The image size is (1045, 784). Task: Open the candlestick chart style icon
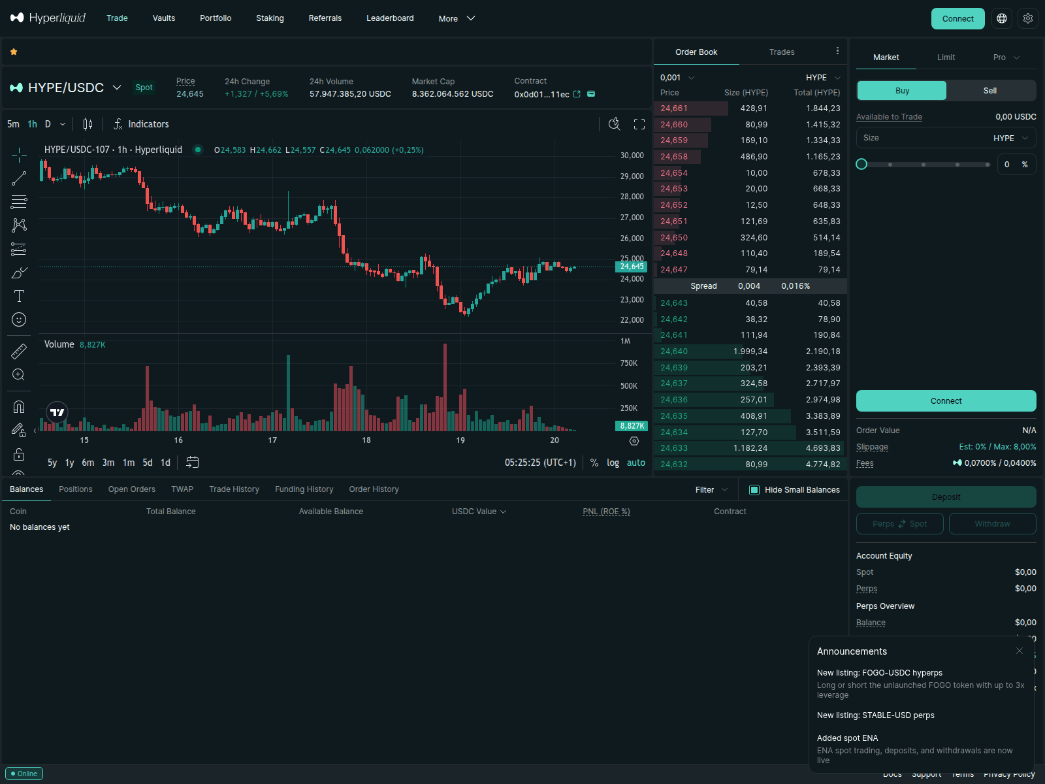(x=88, y=124)
